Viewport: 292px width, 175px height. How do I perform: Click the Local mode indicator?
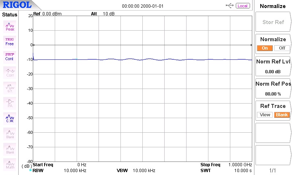[242, 6]
